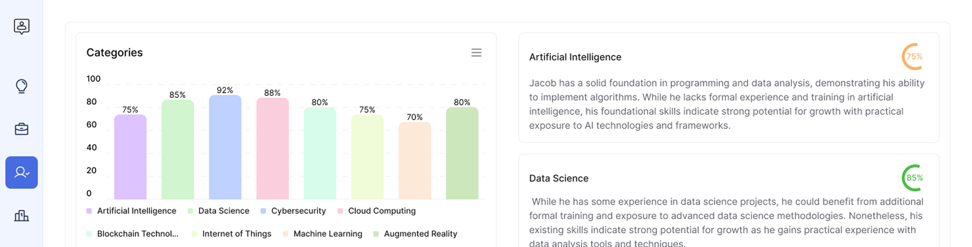Viewport: 972px width, 247px height.
Task: Hide Blockchain Technology series via legend
Action: coord(137,234)
